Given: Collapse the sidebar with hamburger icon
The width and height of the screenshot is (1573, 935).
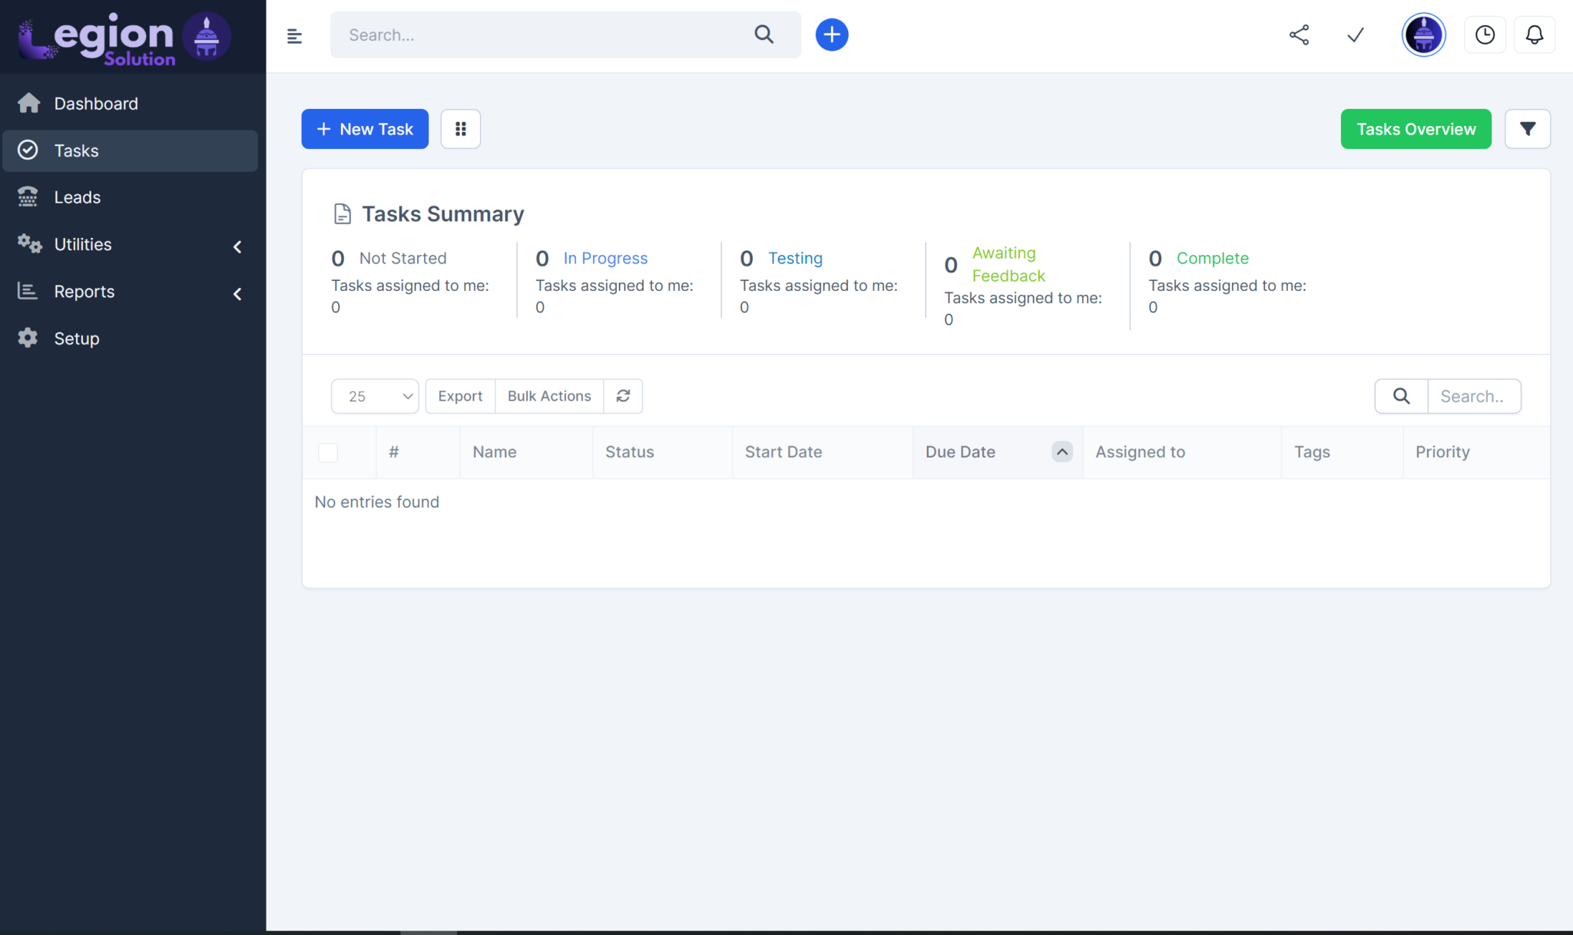Looking at the screenshot, I should click(294, 35).
